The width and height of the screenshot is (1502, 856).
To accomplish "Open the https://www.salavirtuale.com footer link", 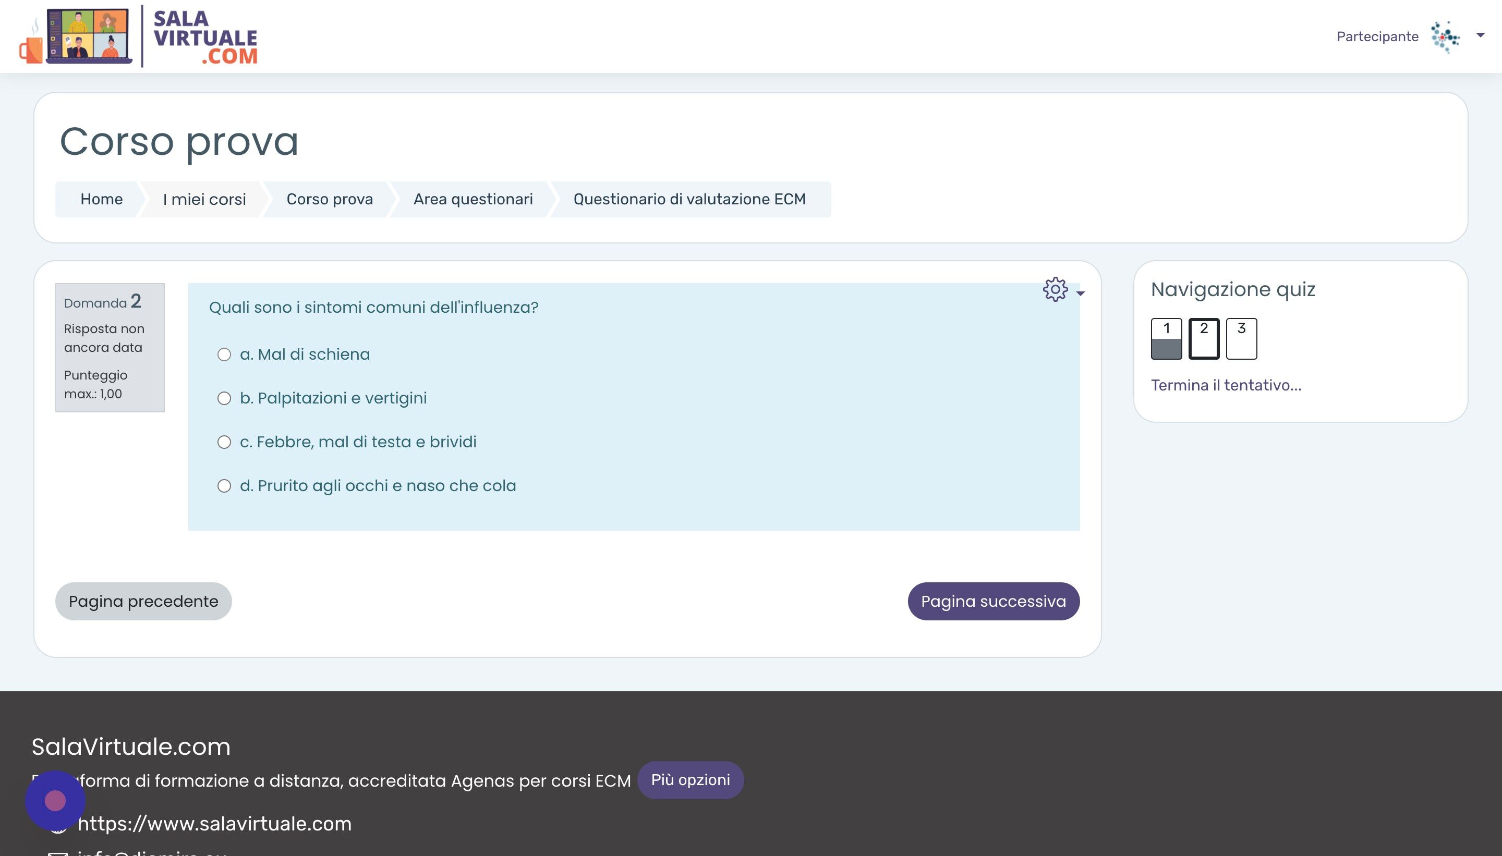I will (x=214, y=824).
